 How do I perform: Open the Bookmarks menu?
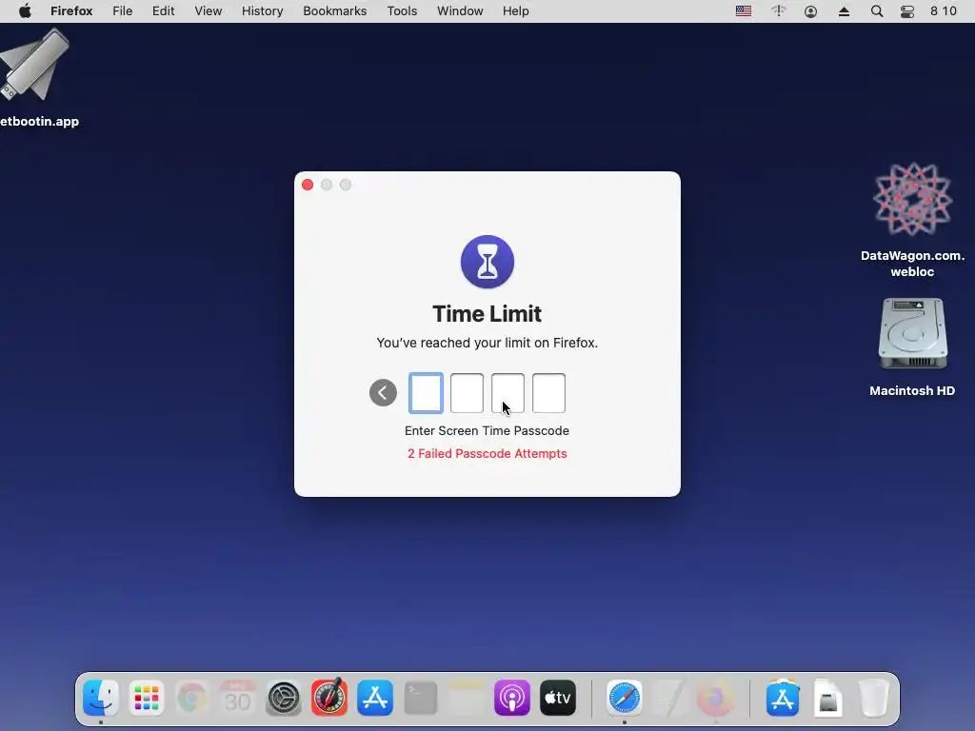[335, 11]
